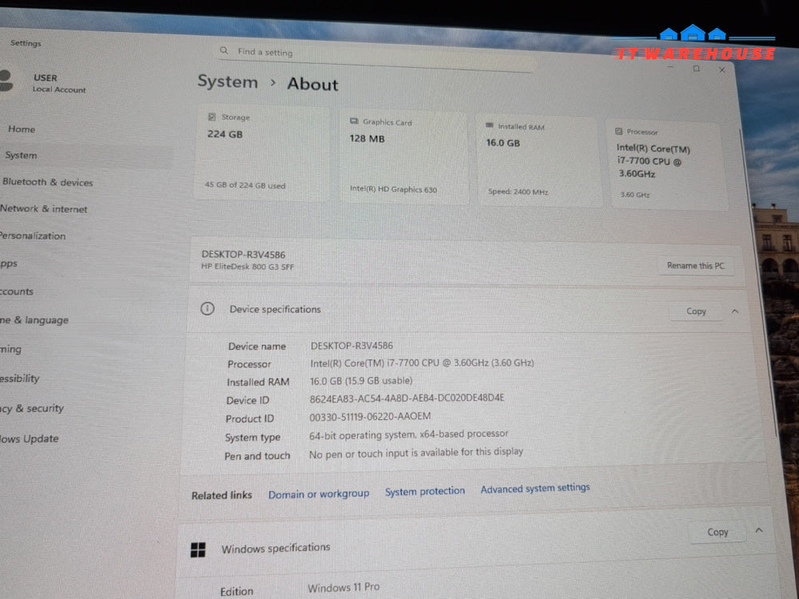This screenshot has height=599, width=799.
Task: Open Advanced system settings link
Action: coord(535,489)
